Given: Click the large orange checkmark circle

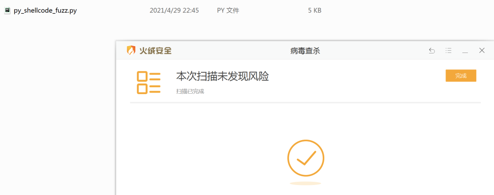Looking at the screenshot, I should coord(306,158).
